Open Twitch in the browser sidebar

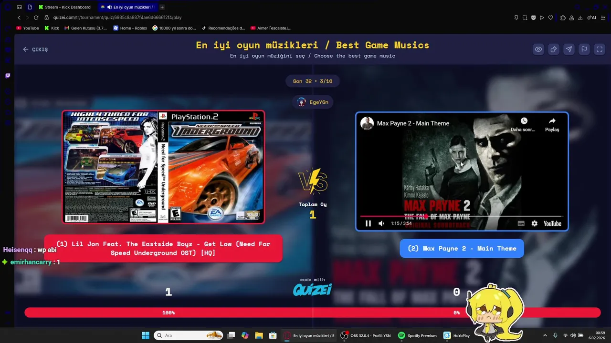pyautogui.click(x=8, y=75)
